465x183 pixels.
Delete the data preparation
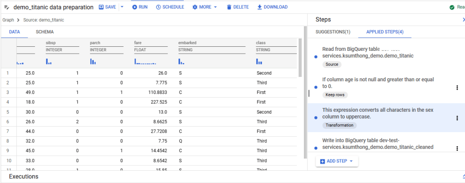point(238,7)
